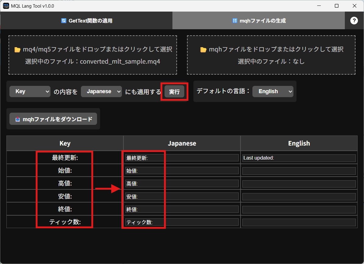
Task: Open the mqhファイルの生成 tab
Action: (x=258, y=21)
